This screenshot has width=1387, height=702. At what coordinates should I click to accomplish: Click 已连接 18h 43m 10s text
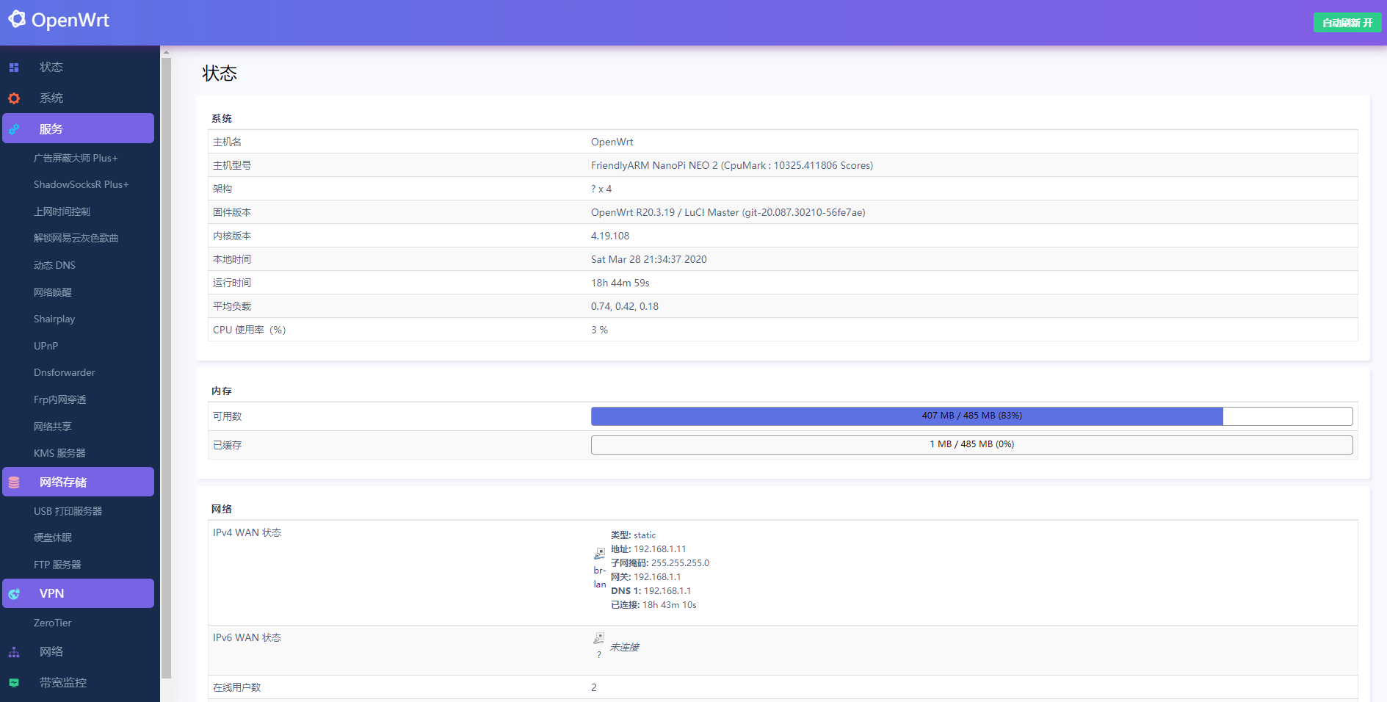click(653, 604)
